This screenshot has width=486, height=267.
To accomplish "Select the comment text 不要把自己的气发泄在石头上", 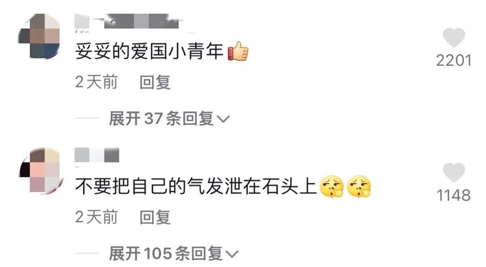I will [196, 187].
